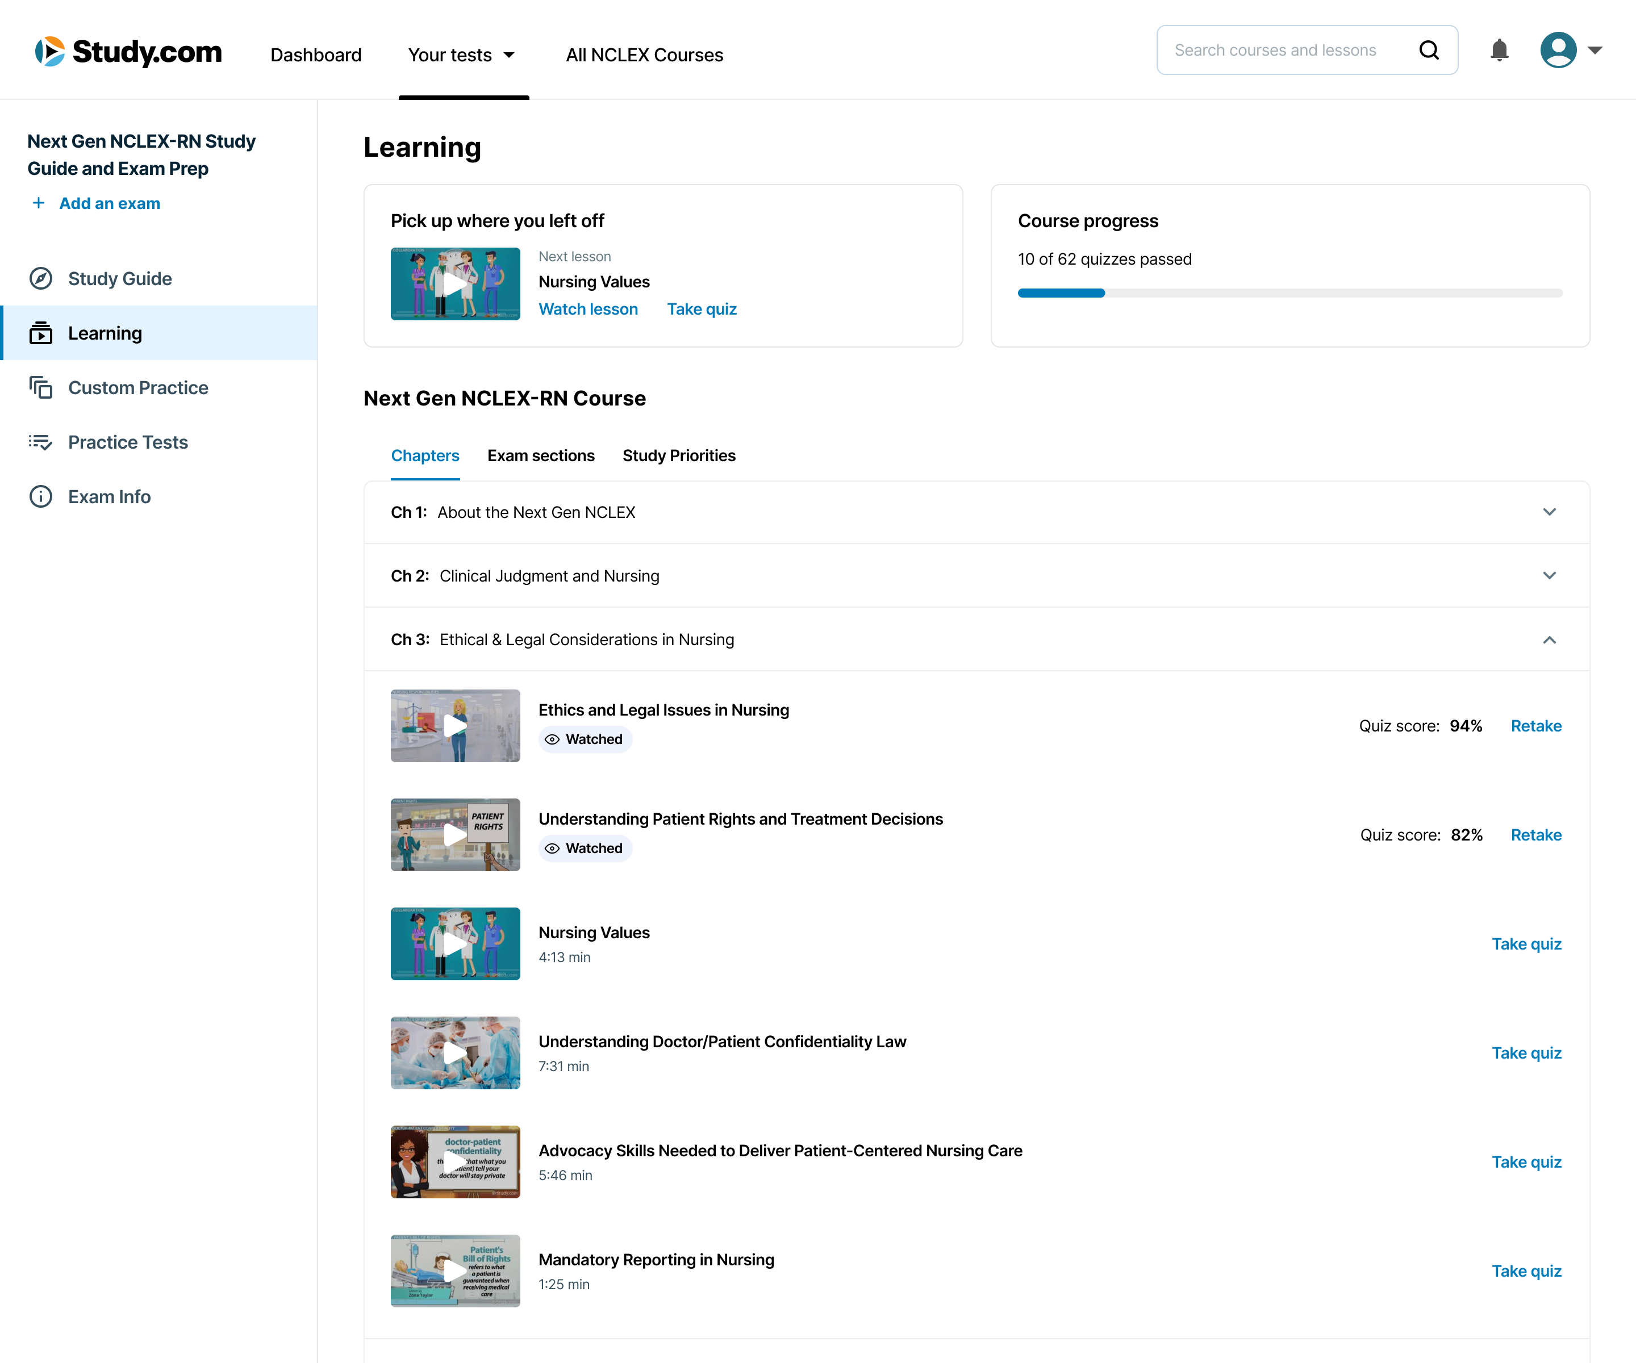The width and height of the screenshot is (1636, 1363).
Task: Click Watch lesson link
Action: click(x=588, y=309)
